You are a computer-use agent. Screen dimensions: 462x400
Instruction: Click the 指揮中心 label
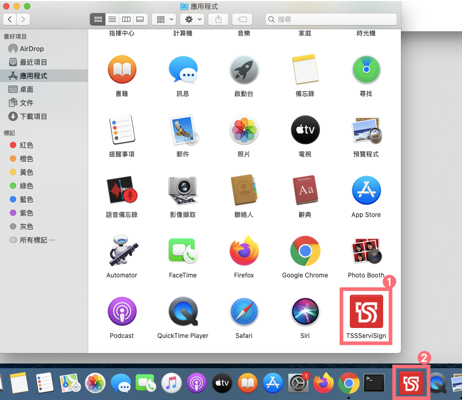point(122,33)
